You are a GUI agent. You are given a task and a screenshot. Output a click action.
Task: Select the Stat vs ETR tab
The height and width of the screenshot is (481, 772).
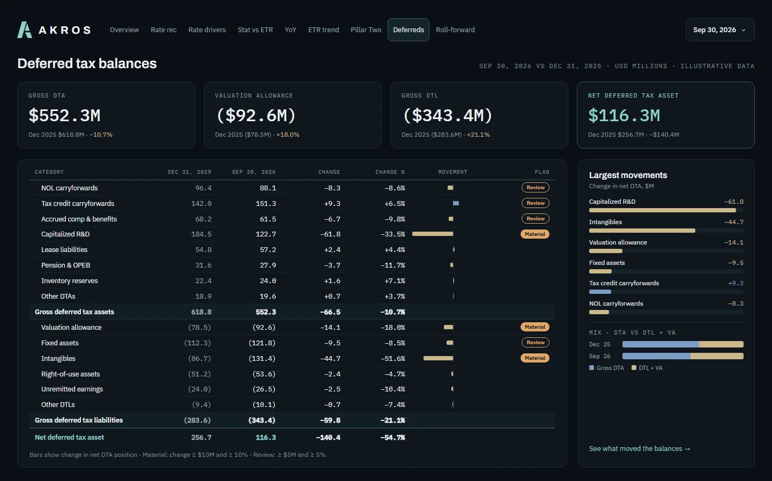[255, 30]
